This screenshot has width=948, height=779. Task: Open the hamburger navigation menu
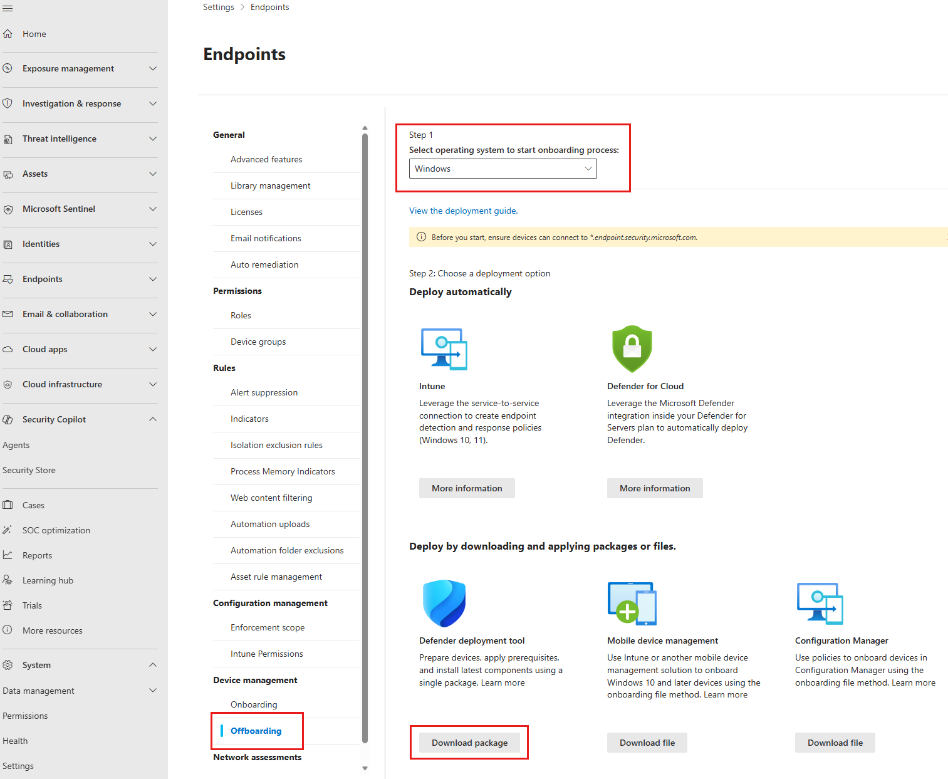coord(8,8)
